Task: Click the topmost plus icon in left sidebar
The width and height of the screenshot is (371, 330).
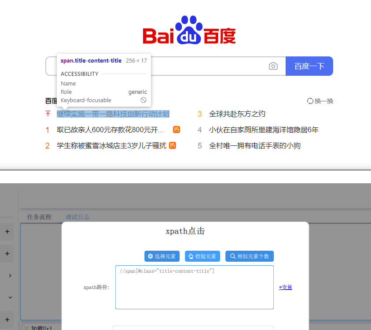Action: [x=7, y=231]
